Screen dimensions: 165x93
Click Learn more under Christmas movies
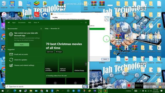50,52
